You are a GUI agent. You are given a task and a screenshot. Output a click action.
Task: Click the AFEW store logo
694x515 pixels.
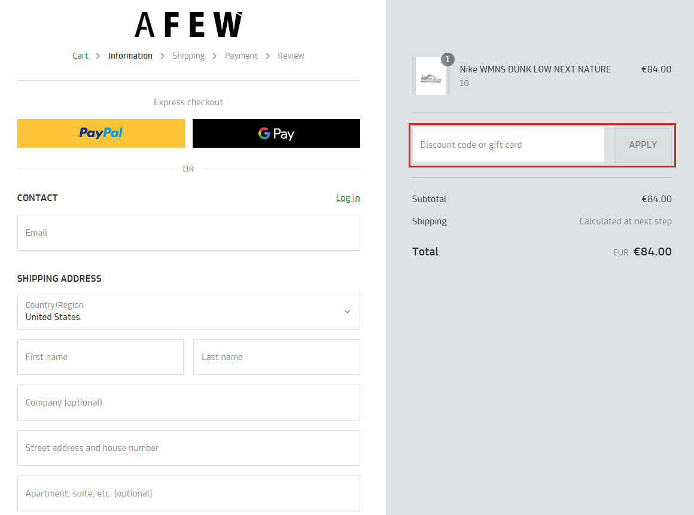coord(188,25)
